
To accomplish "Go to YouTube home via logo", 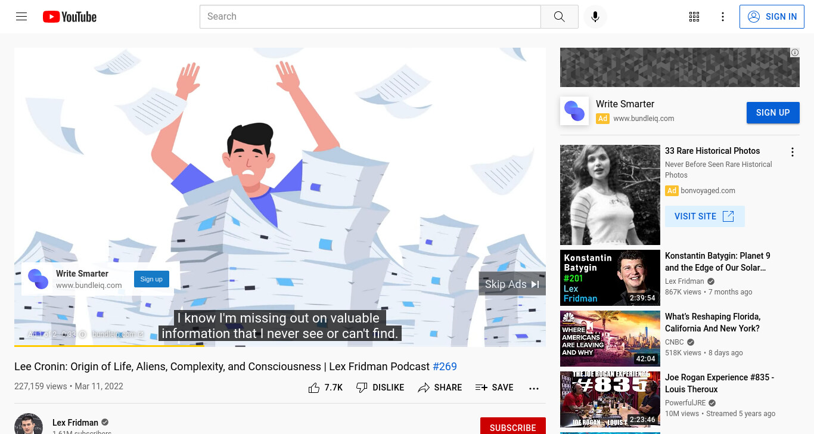I will coord(70,17).
